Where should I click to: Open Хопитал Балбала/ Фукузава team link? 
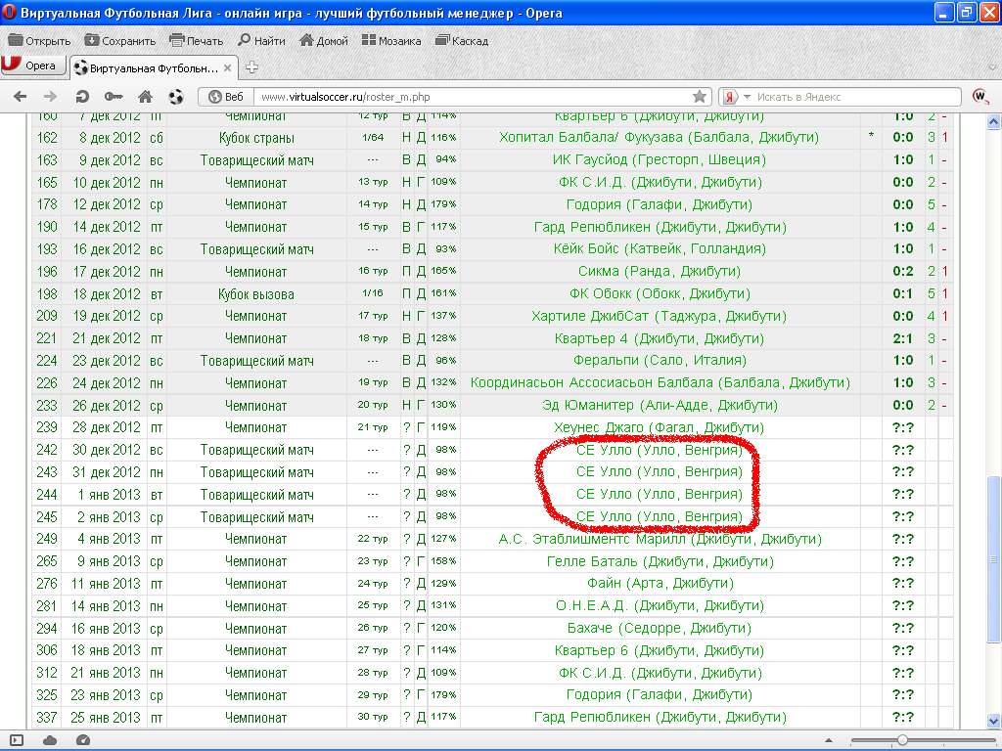[x=659, y=137]
